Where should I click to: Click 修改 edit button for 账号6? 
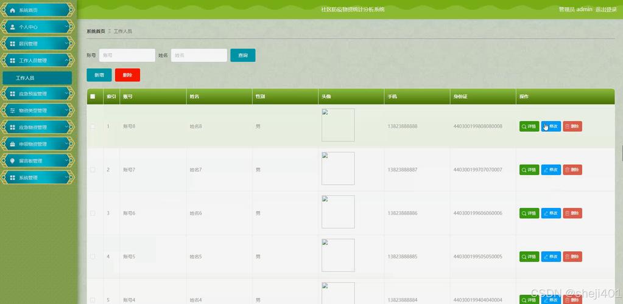[x=551, y=213]
